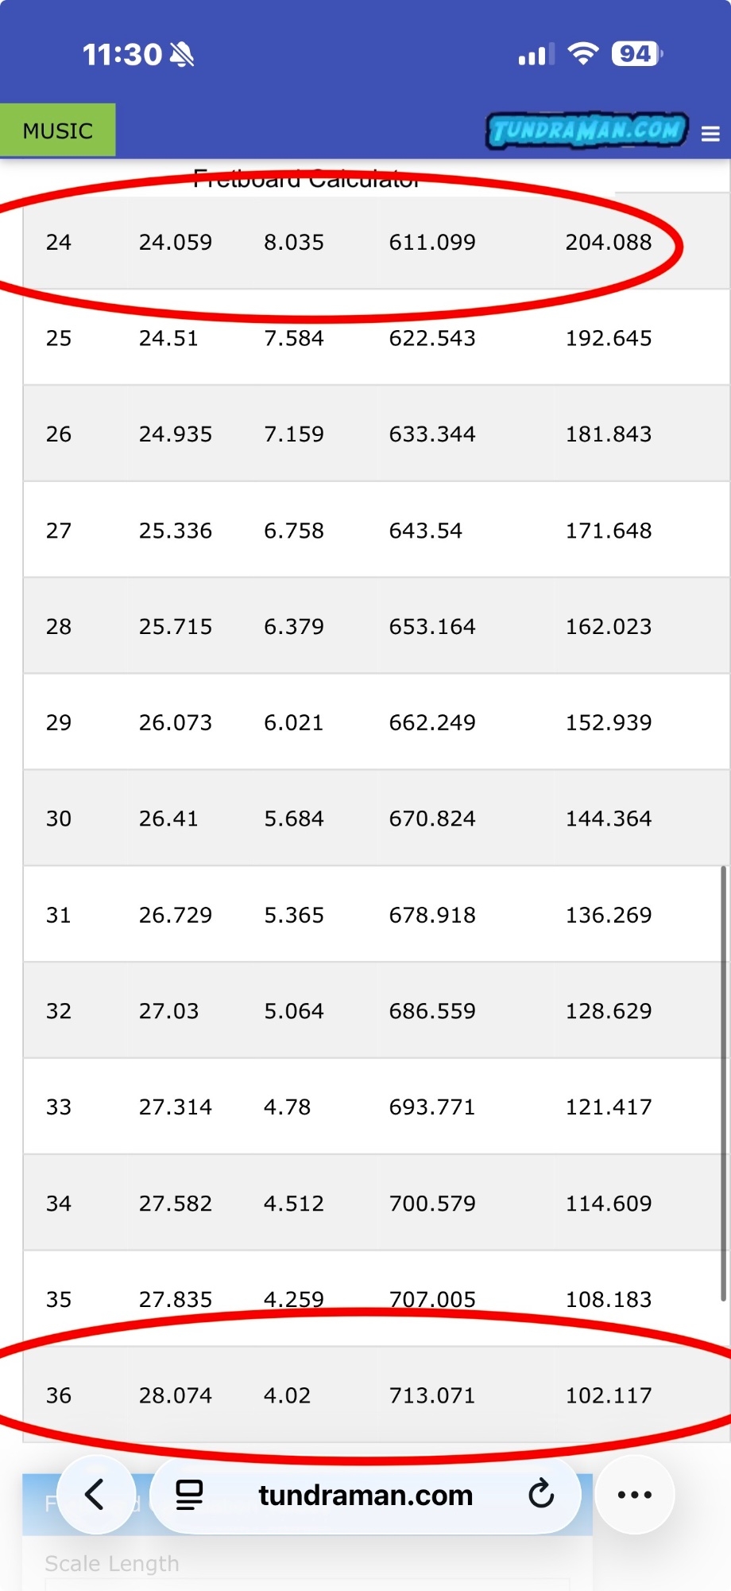Open the hamburger menu icon

pyautogui.click(x=710, y=134)
